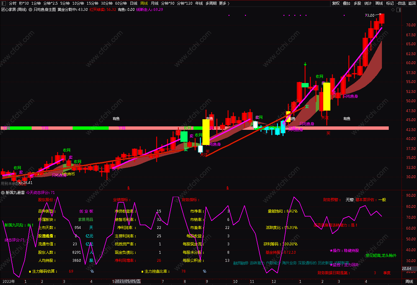Click the 明见短高,龙头除外 text

381,256
